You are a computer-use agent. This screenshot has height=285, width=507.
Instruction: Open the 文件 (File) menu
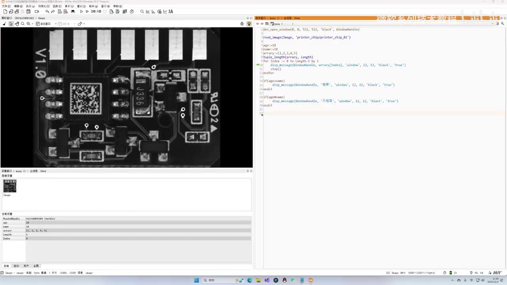[x=6, y=6]
